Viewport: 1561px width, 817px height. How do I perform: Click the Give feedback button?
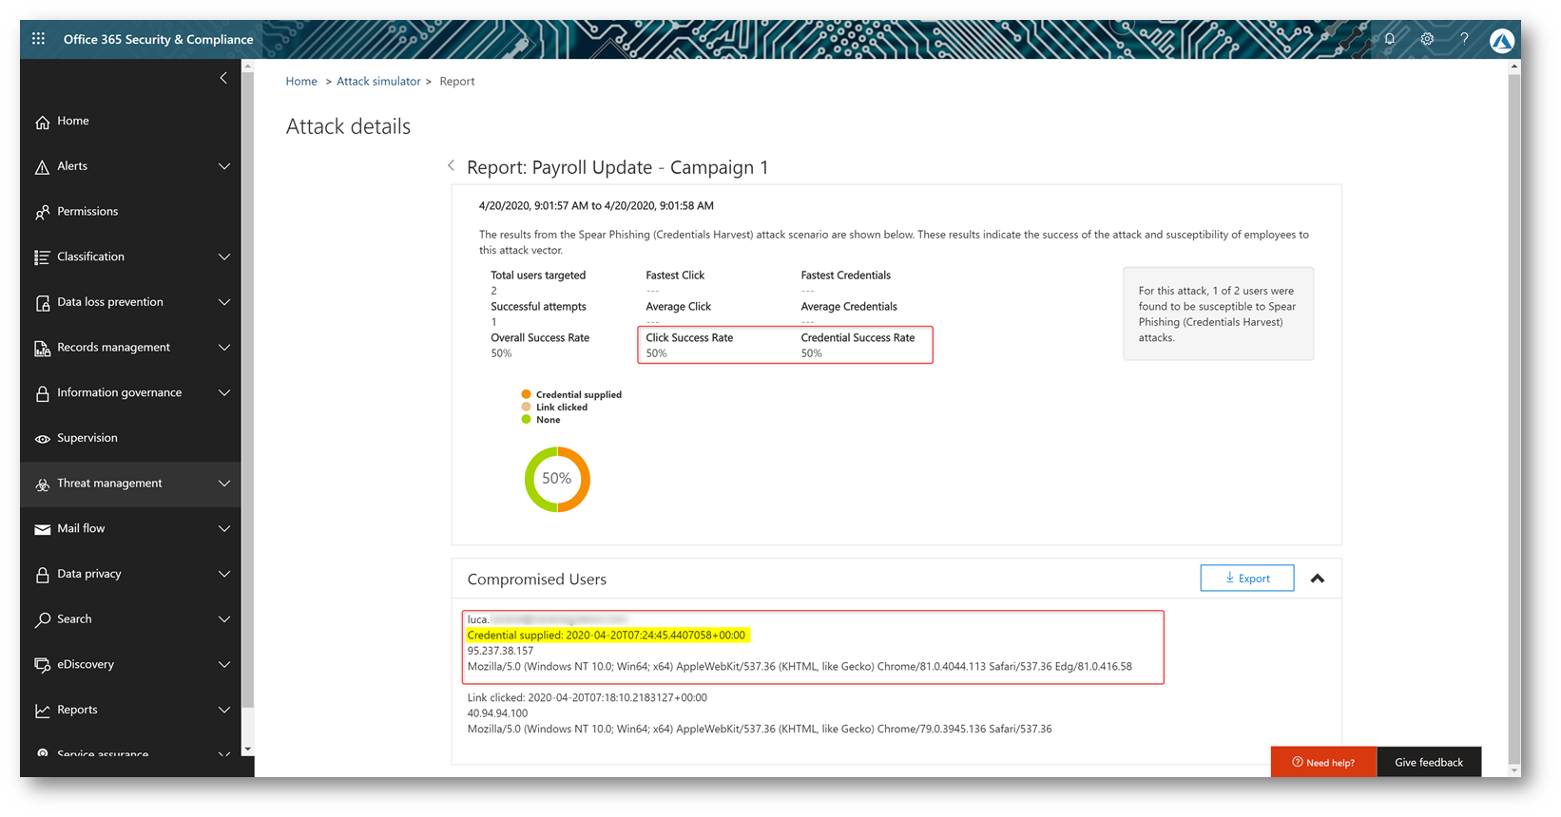point(1429,762)
